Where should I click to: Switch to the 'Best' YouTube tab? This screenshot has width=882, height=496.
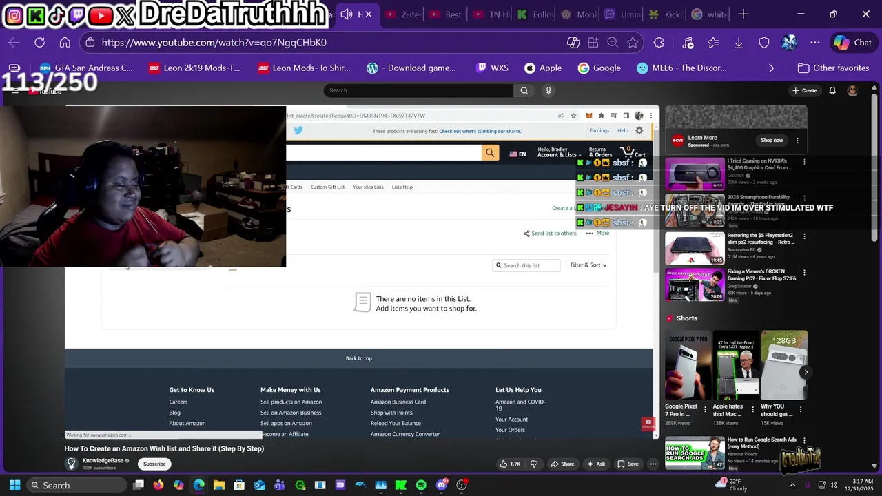click(x=445, y=14)
